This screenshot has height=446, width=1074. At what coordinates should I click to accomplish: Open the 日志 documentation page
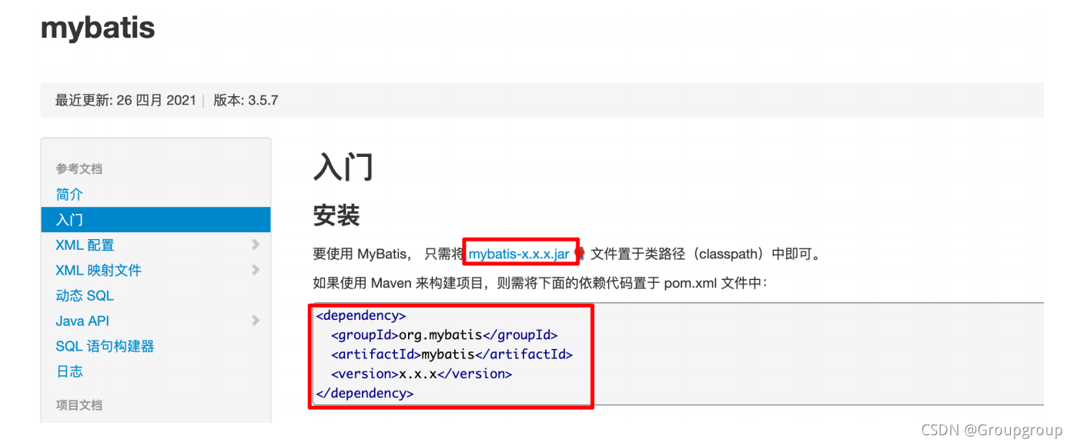pos(69,371)
